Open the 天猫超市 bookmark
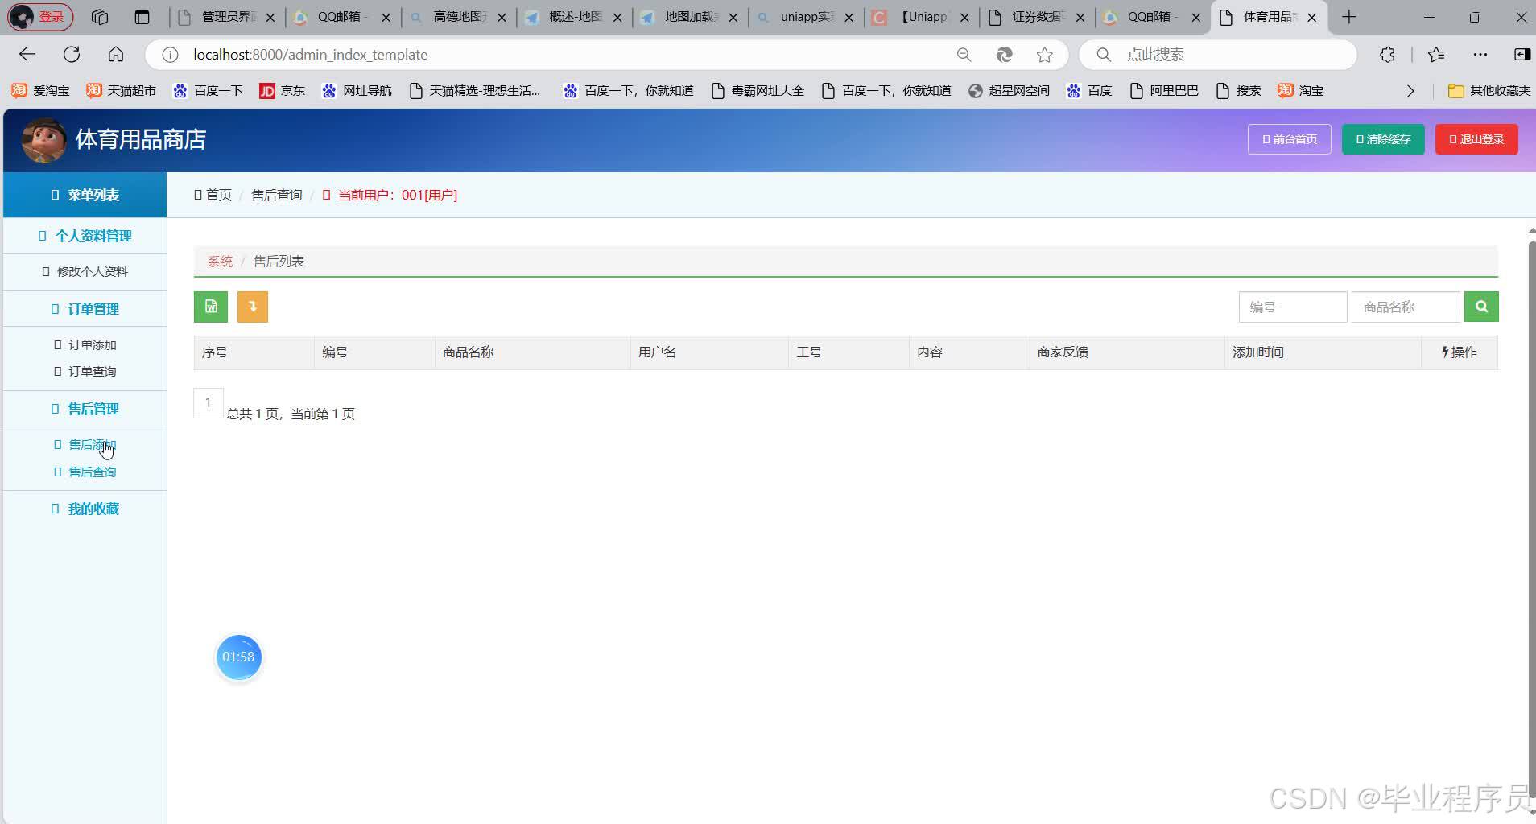1536x824 pixels. click(x=121, y=91)
